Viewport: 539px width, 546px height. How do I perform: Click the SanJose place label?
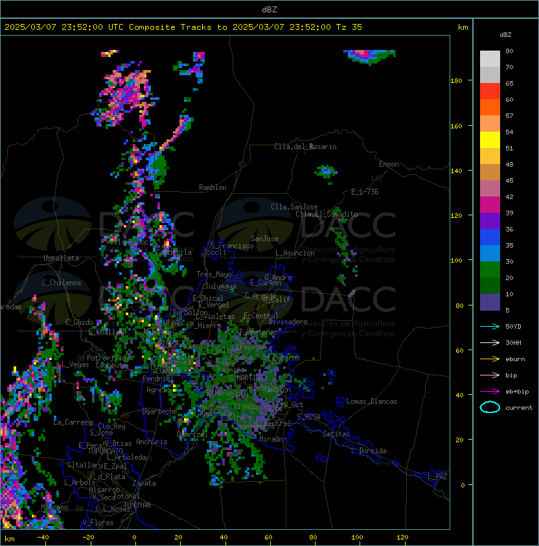[264, 239]
